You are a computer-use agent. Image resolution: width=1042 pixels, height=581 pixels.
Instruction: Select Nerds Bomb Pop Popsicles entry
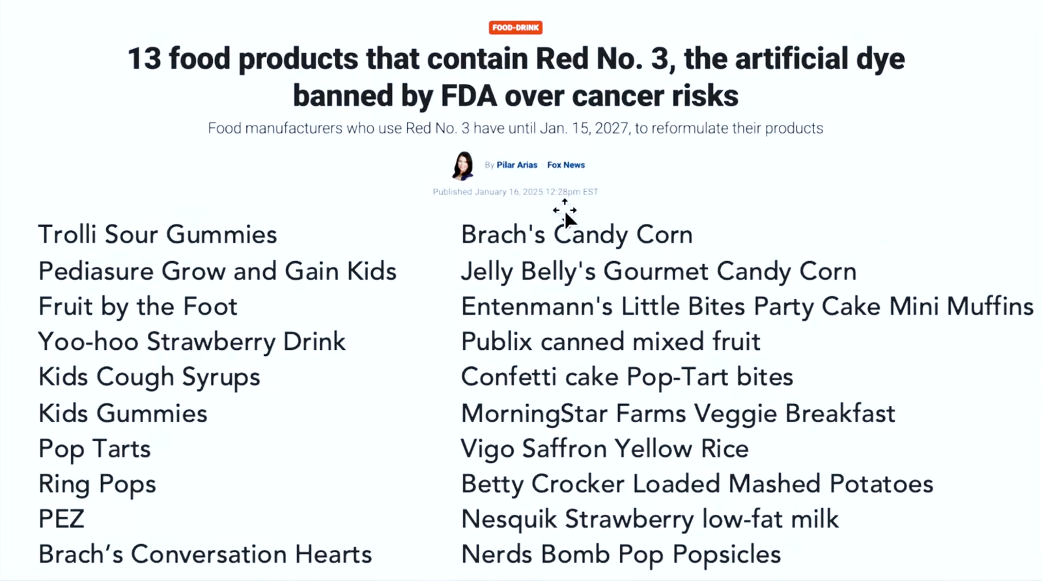[x=621, y=554]
